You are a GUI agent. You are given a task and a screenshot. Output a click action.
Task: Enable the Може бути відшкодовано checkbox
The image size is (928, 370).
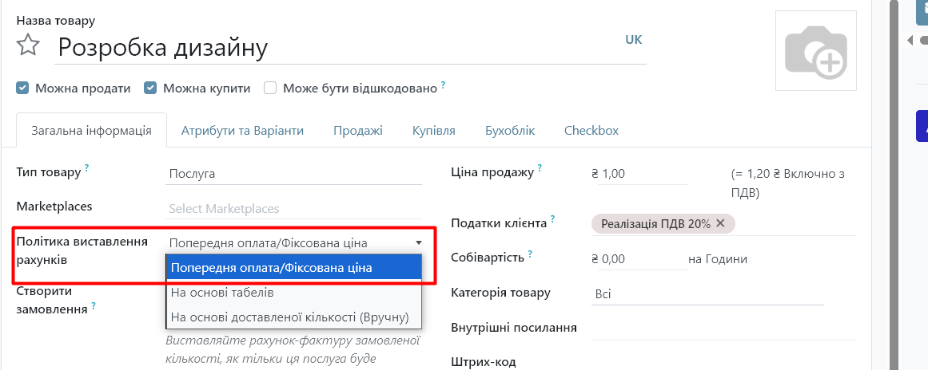coord(270,88)
